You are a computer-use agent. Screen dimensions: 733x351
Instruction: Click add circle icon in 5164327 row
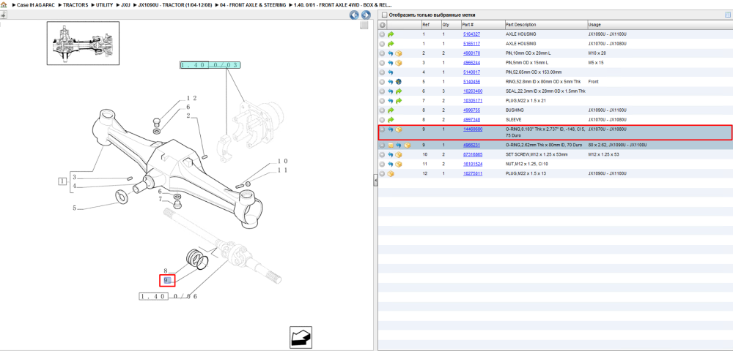click(382, 34)
